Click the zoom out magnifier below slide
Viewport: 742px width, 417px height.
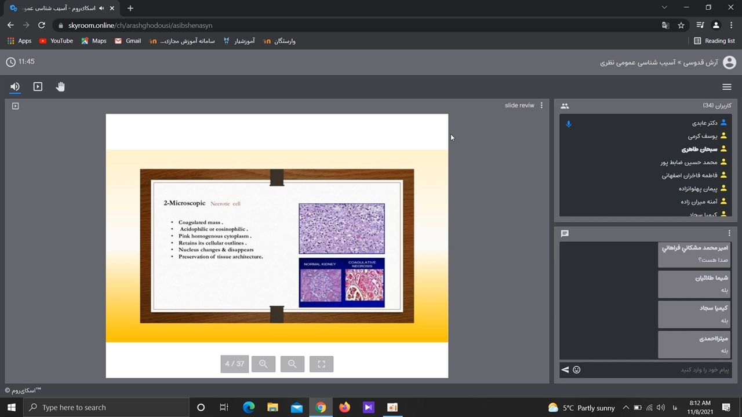(x=292, y=364)
